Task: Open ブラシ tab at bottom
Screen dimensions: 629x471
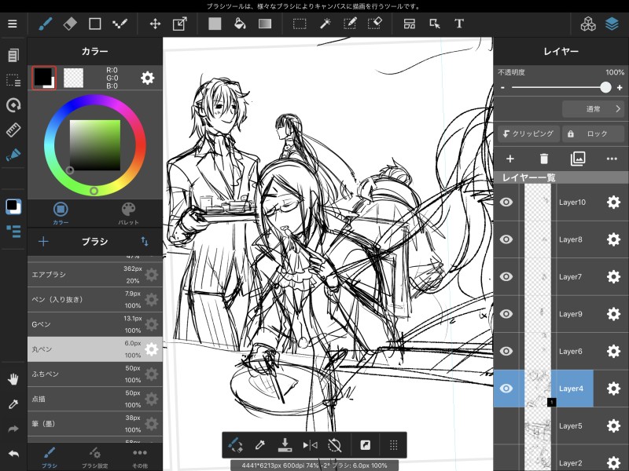Action: click(50, 458)
